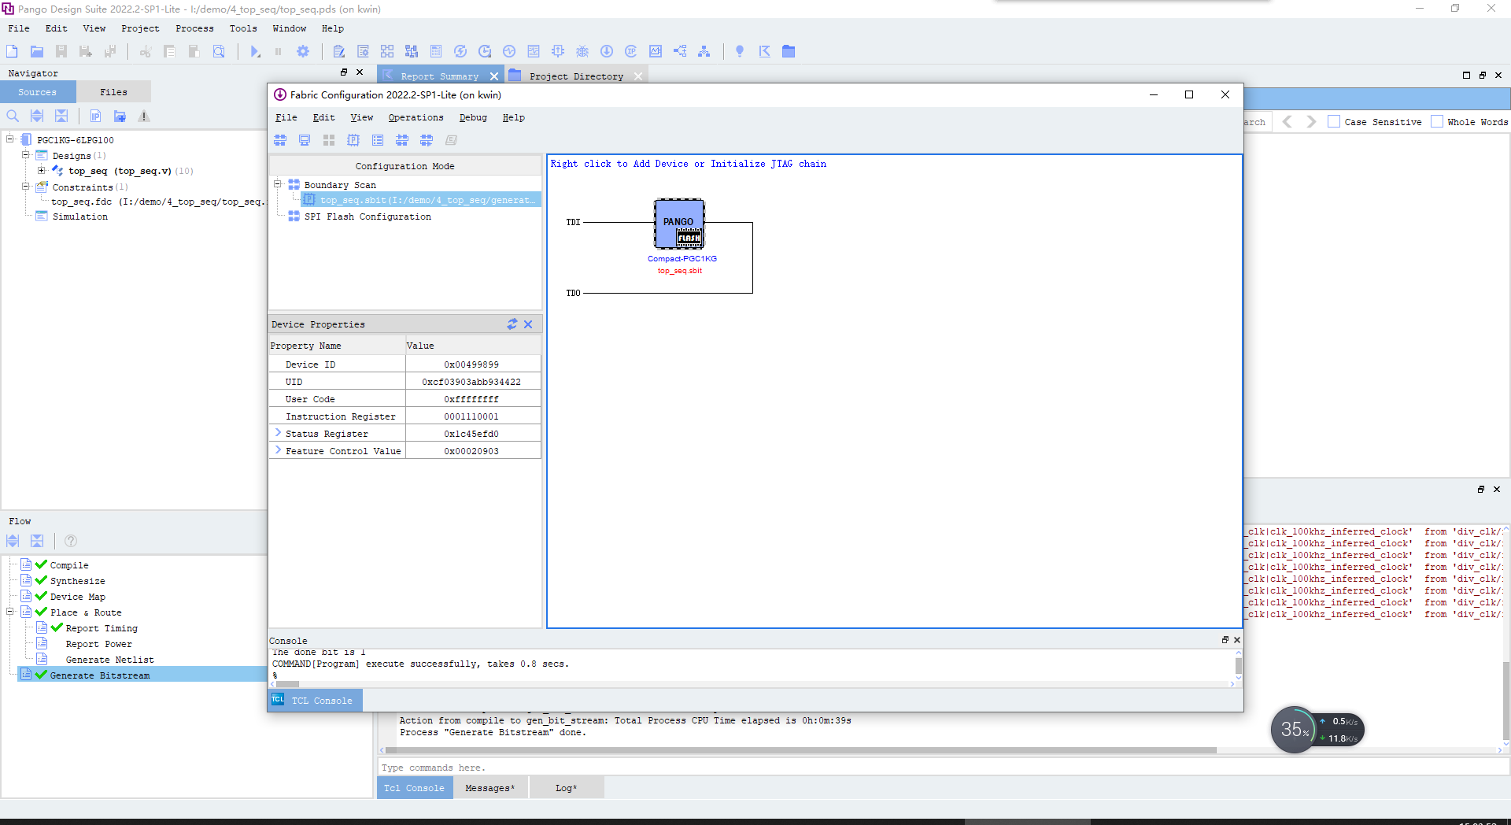Click the blue folder icon in main toolbar

coord(789,51)
